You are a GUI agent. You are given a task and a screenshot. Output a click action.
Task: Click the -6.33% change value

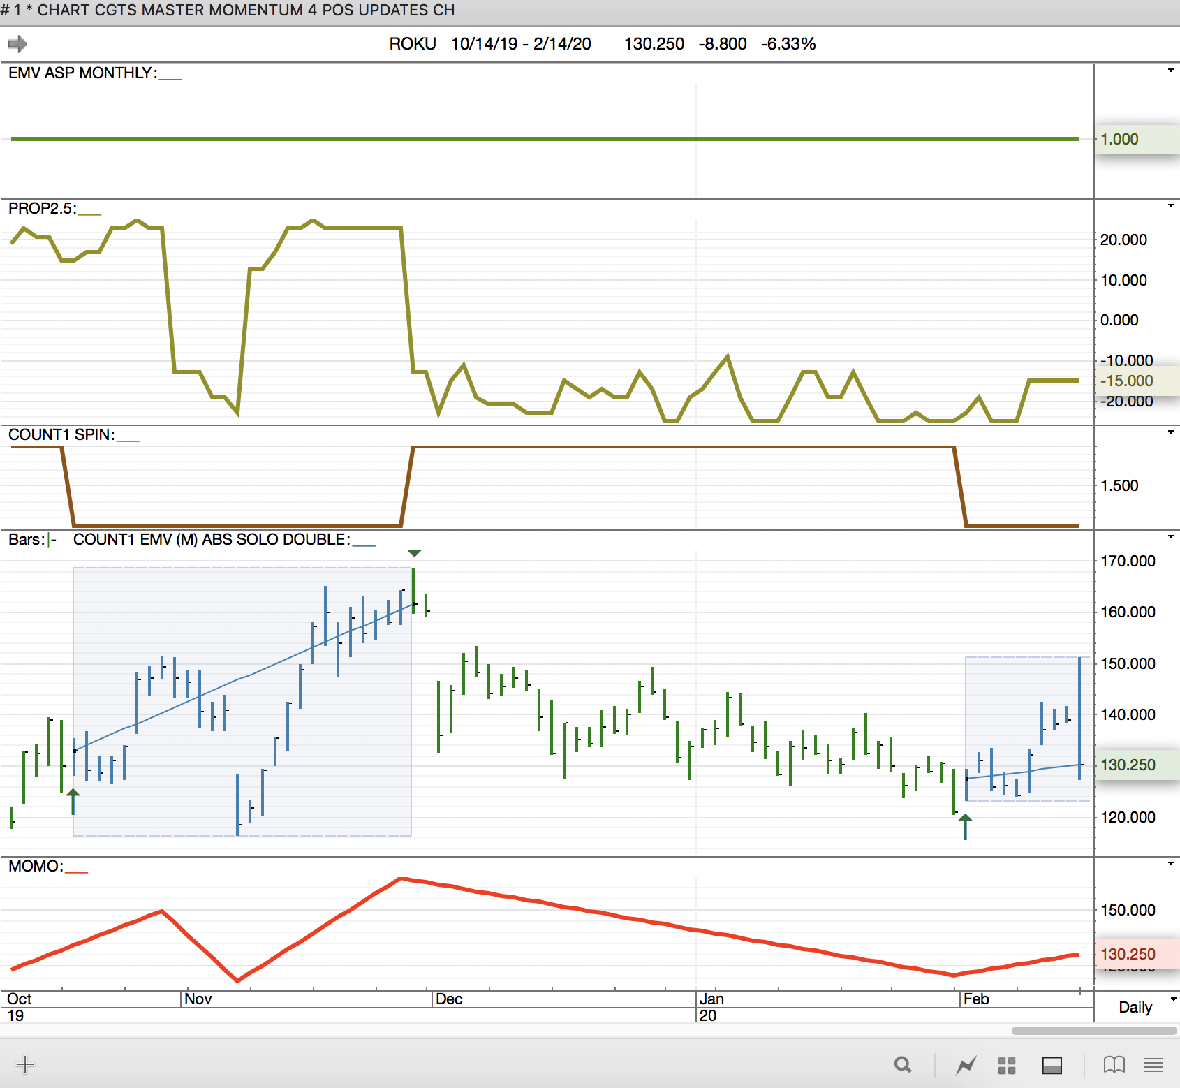(x=788, y=44)
